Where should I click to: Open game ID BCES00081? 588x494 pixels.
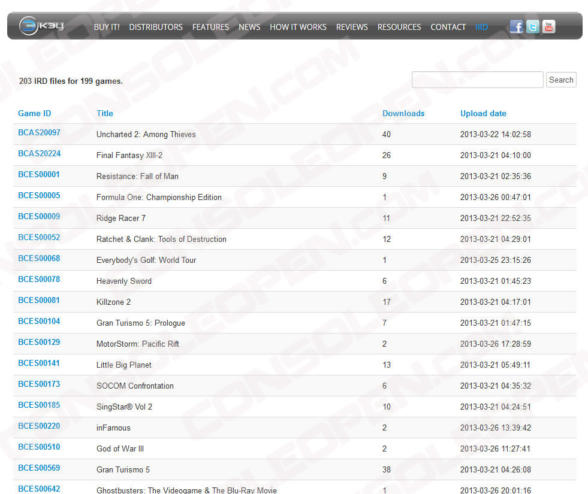[38, 301]
